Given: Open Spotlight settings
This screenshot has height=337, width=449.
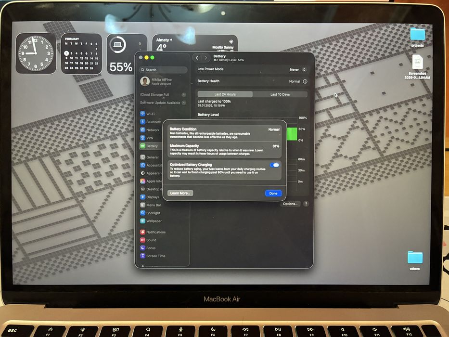Looking at the screenshot, I should [150, 213].
